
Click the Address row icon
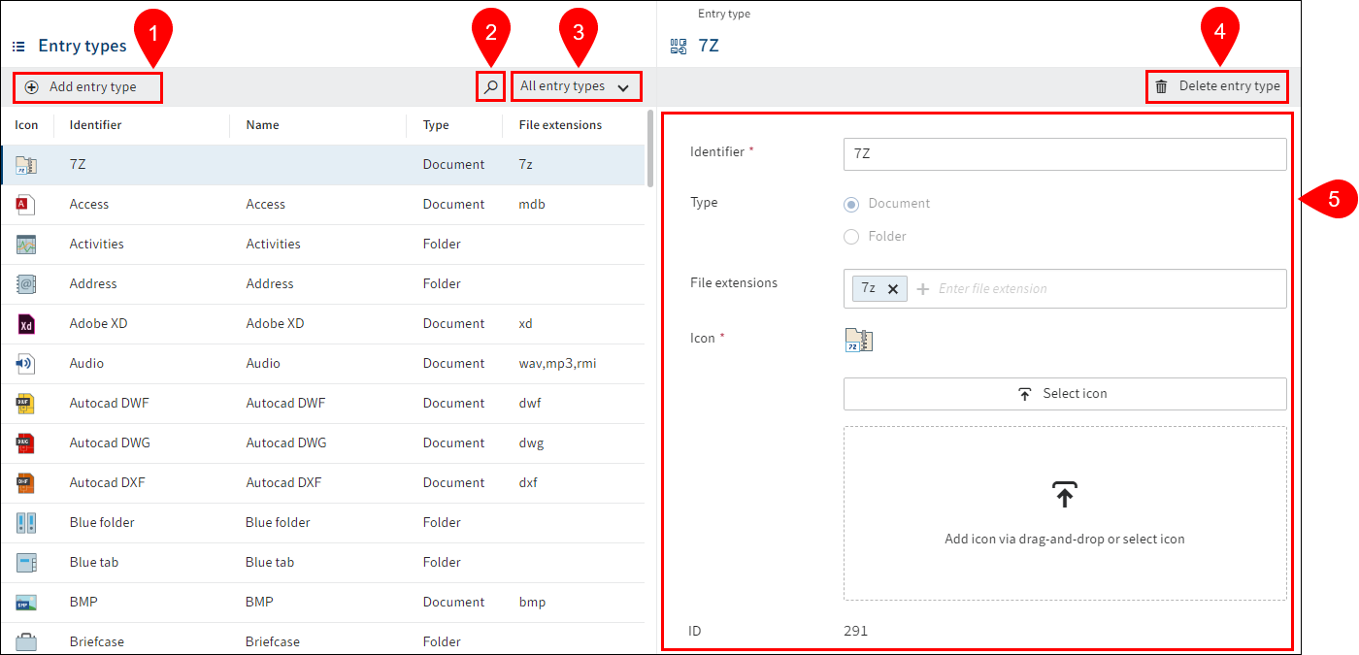(x=26, y=284)
